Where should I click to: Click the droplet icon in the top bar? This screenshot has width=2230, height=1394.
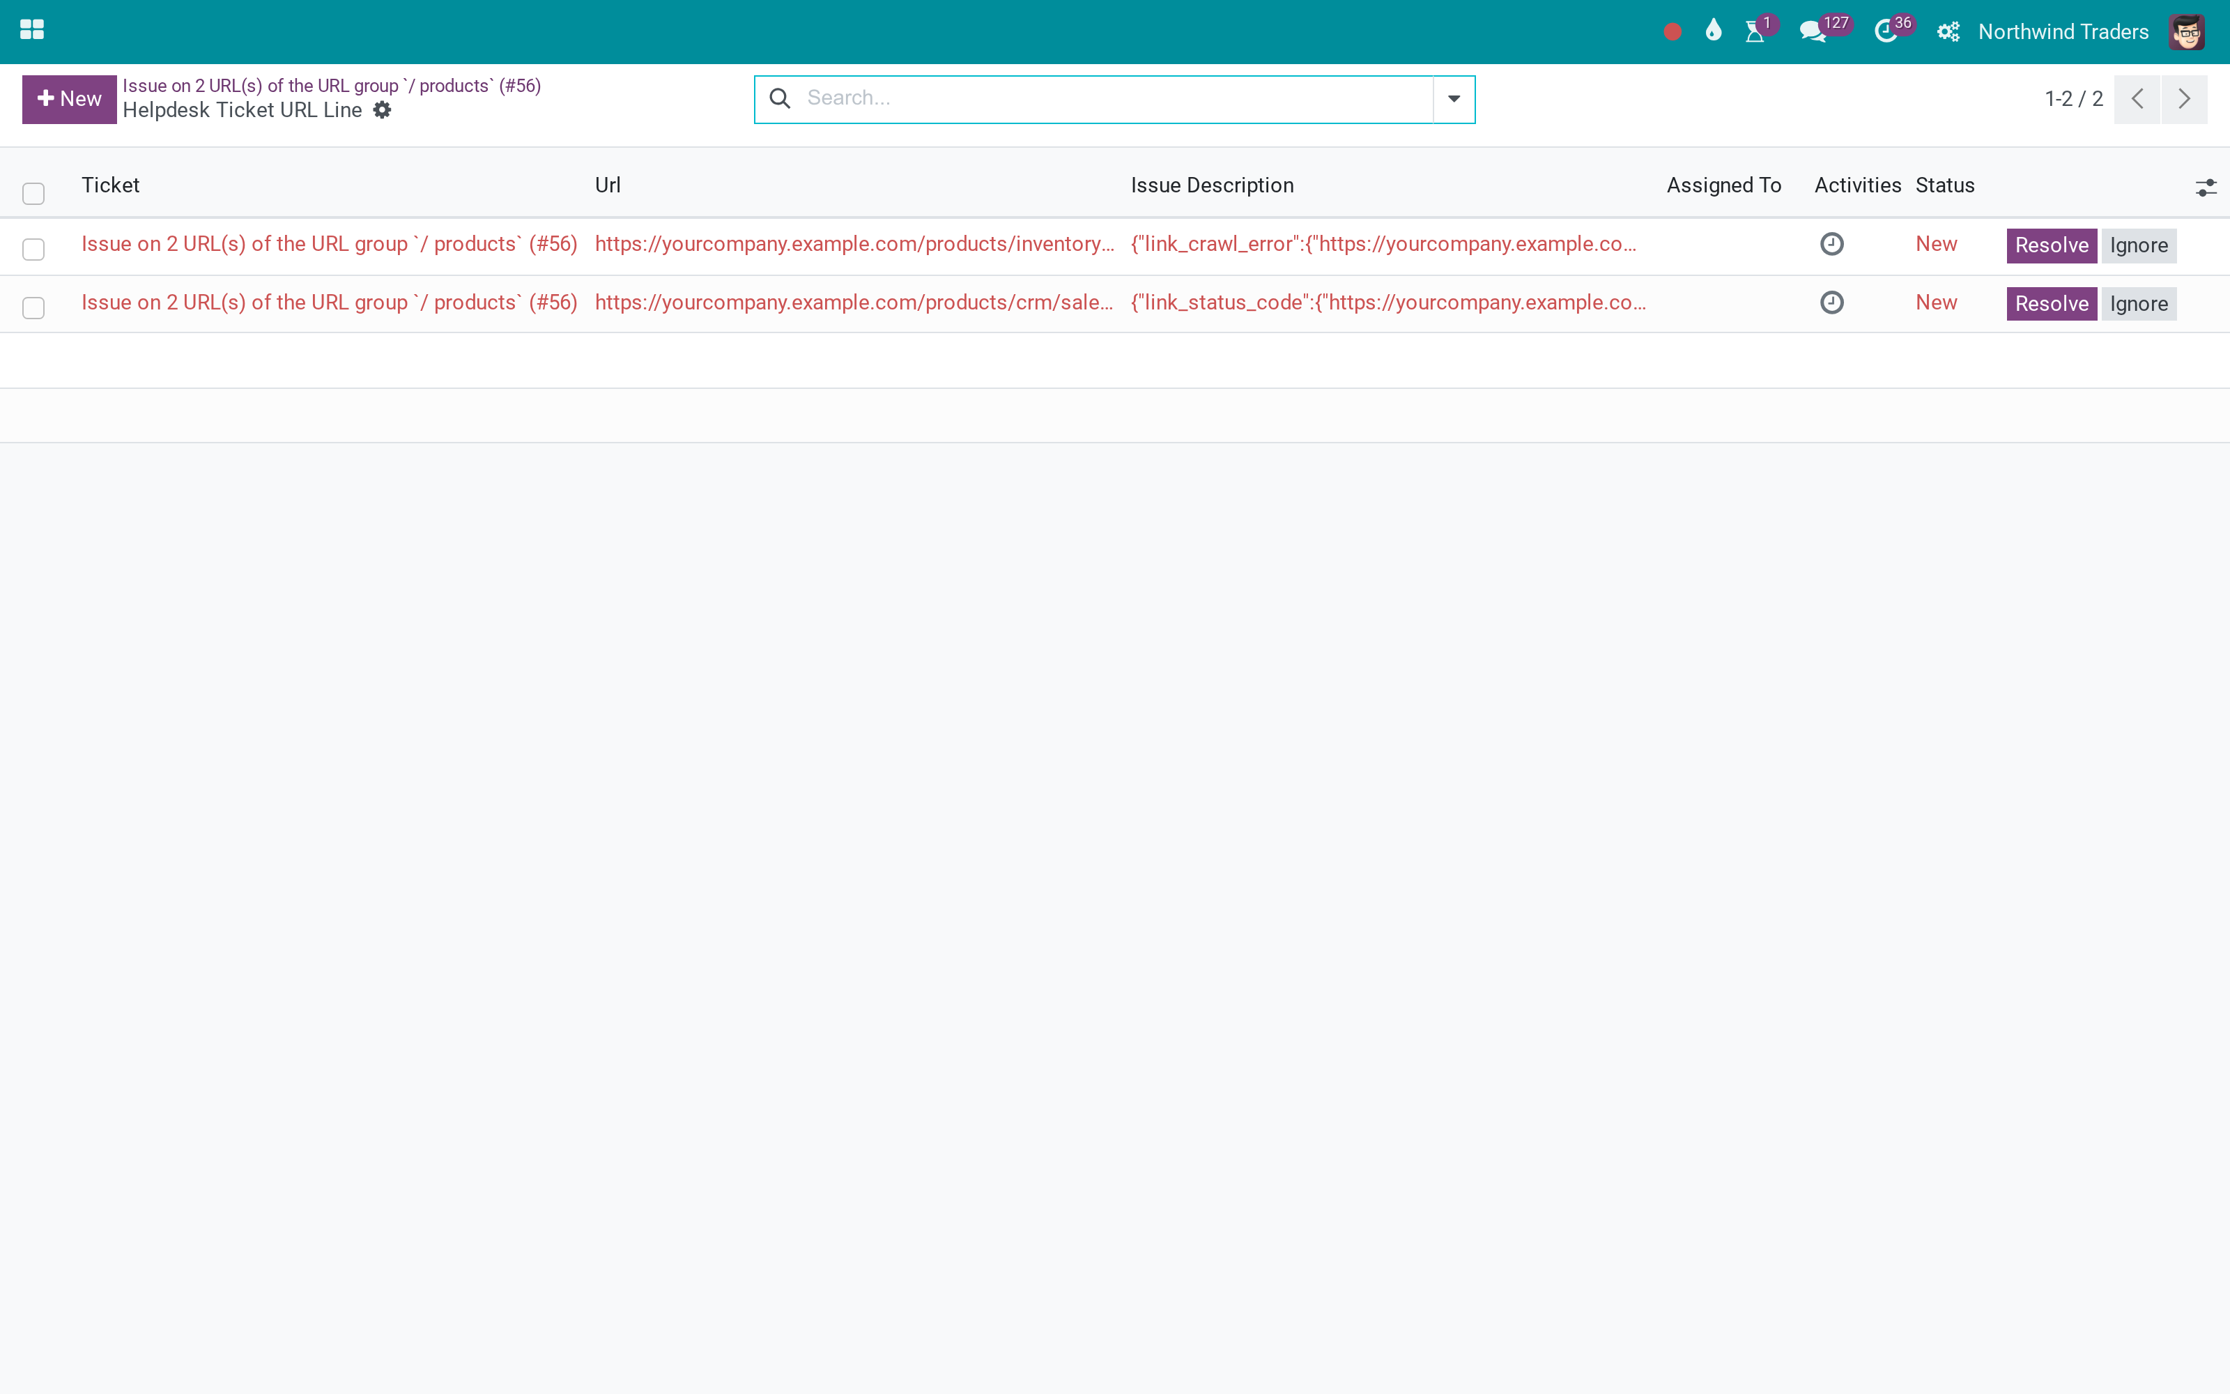[1713, 31]
